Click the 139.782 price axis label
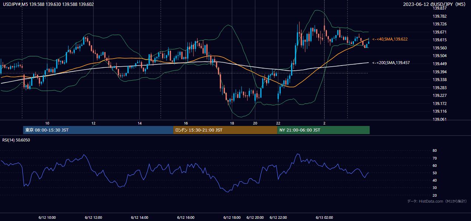The image size is (471, 221). pyautogui.click(x=440, y=16)
